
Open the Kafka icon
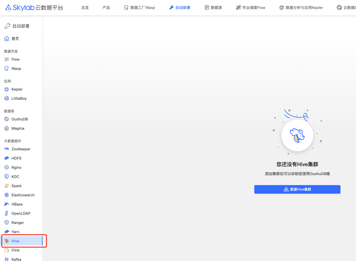(x=7, y=259)
